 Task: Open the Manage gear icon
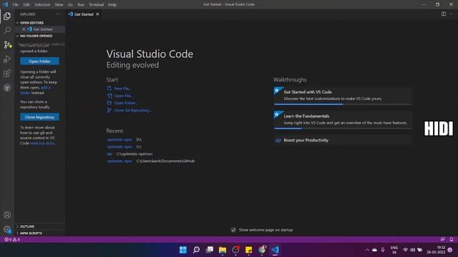[x=7, y=229]
